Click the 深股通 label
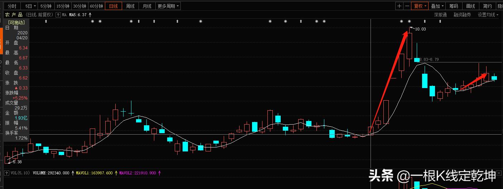This screenshot has height=189, width=503. [x=440, y=15]
